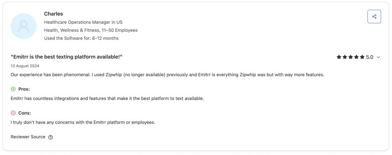
Task: Select the Pros heading
Action: pos(24,89)
